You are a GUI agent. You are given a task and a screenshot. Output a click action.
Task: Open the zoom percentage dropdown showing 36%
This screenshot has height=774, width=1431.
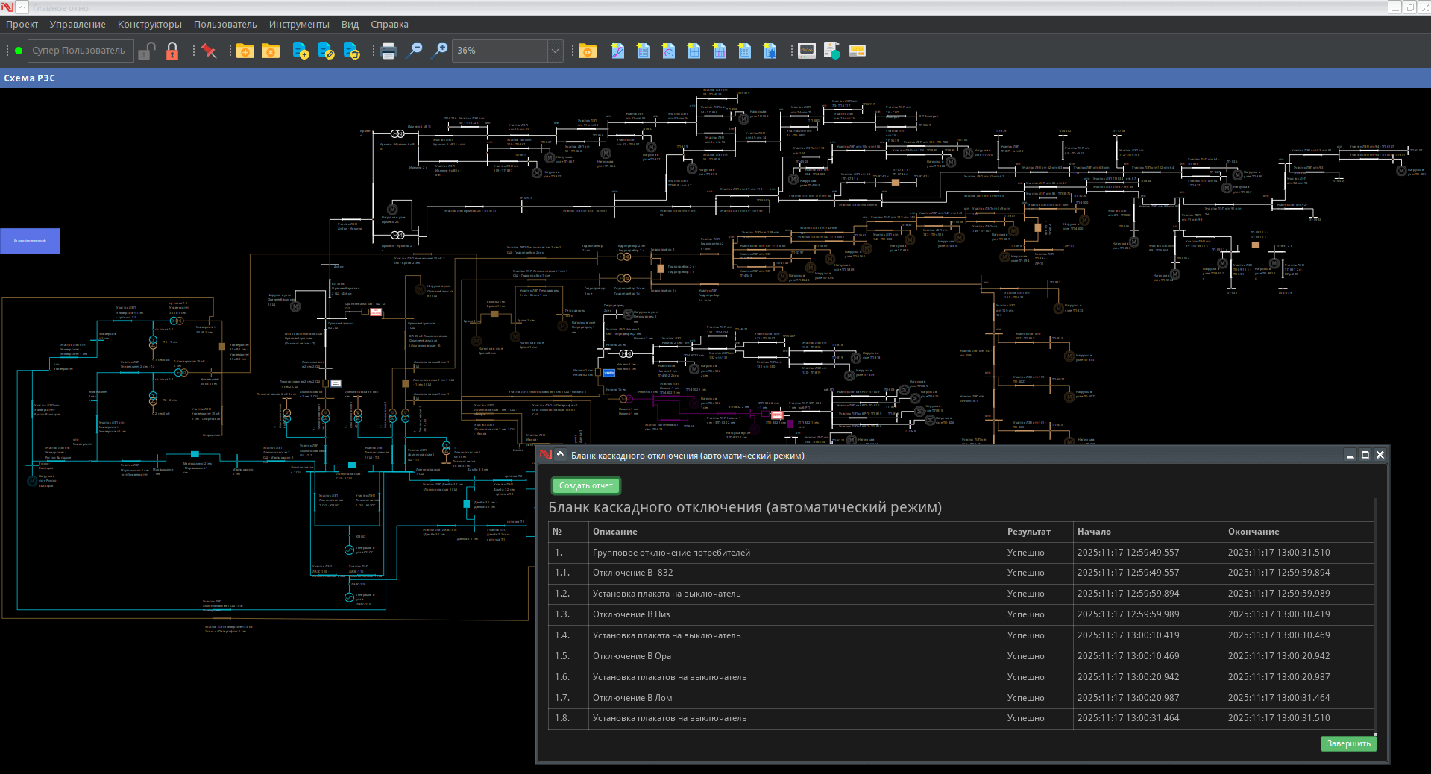[555, 51]
